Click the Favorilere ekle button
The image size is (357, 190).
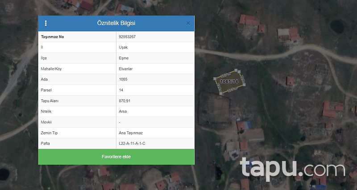click(116, 157)
